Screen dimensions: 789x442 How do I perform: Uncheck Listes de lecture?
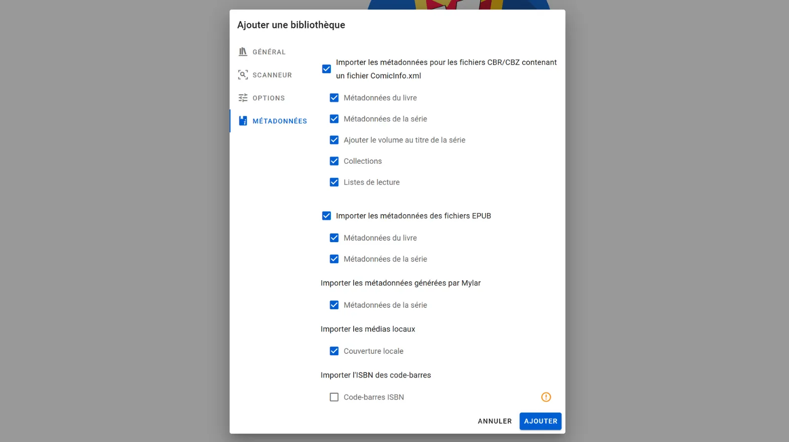(x=334, y=183)
